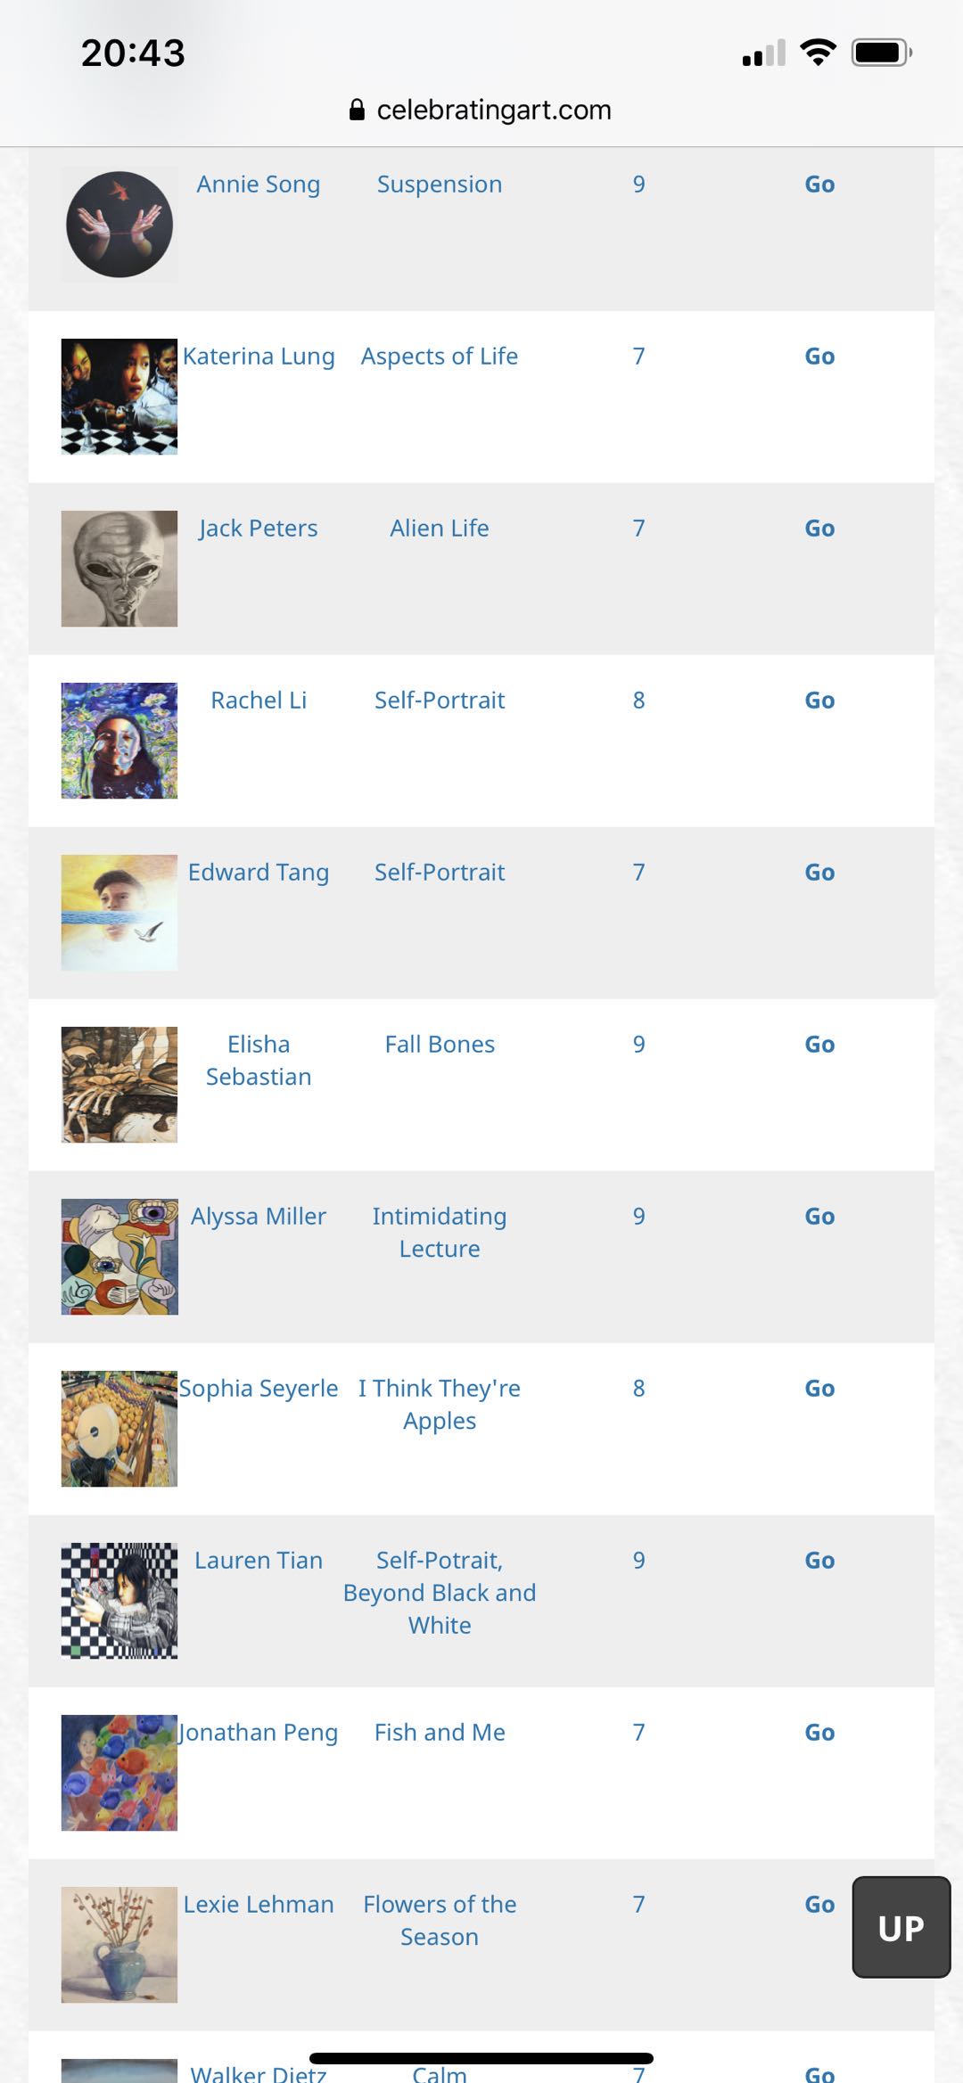Open the title link I Think They're Apples
Image resolution: width=963 pixels, height=2083 pixels.
click(440, 1404)
